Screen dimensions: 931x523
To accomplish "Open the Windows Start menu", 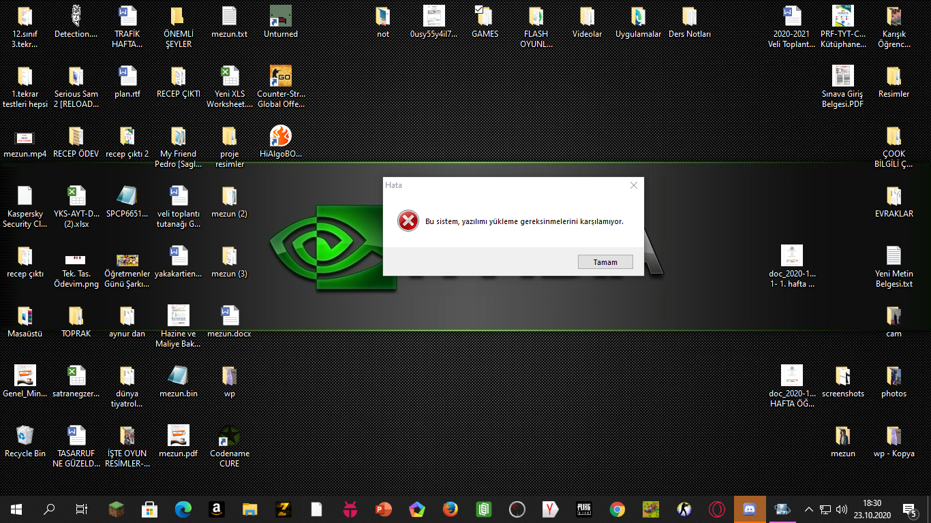I will pyautogui.click(x=16, y=509).
